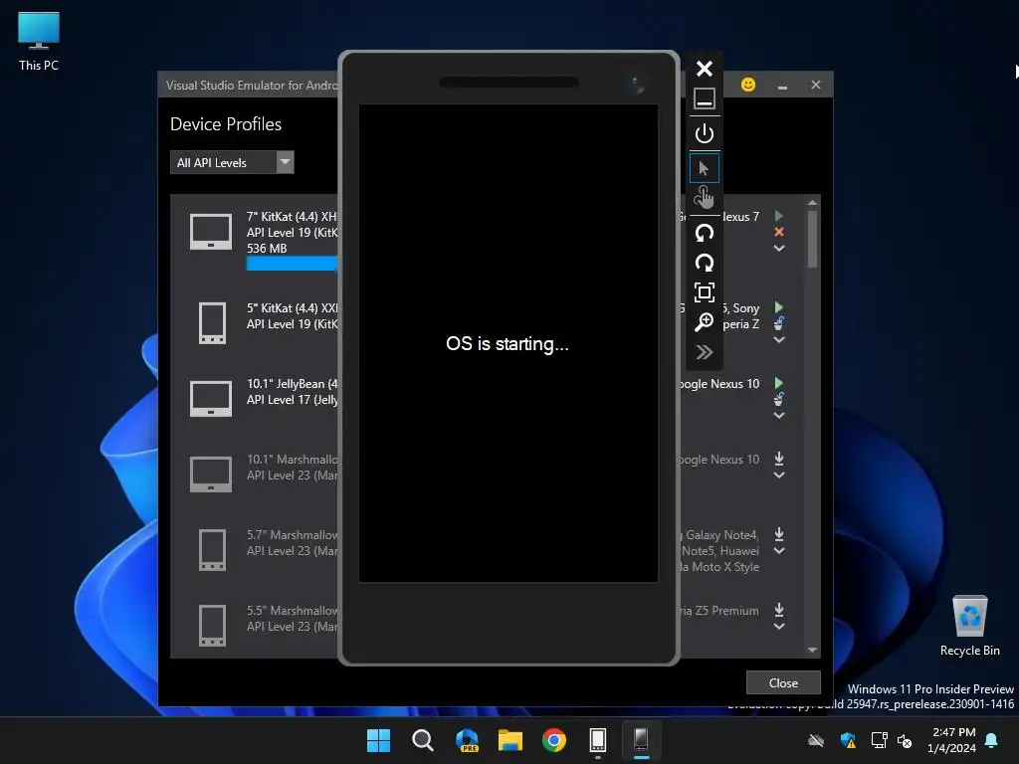The width and height of the screenshot is (1019, 764).
Task: Uninstall the 5" KitKat profile
Action: [x=778, y=323]
